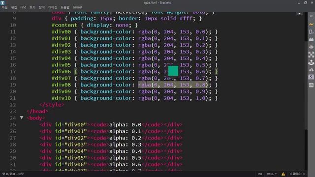This screenshot has width=315, height=177.
Task: Click the 스페이스 indentation setting in status bar
Action: 297,174
